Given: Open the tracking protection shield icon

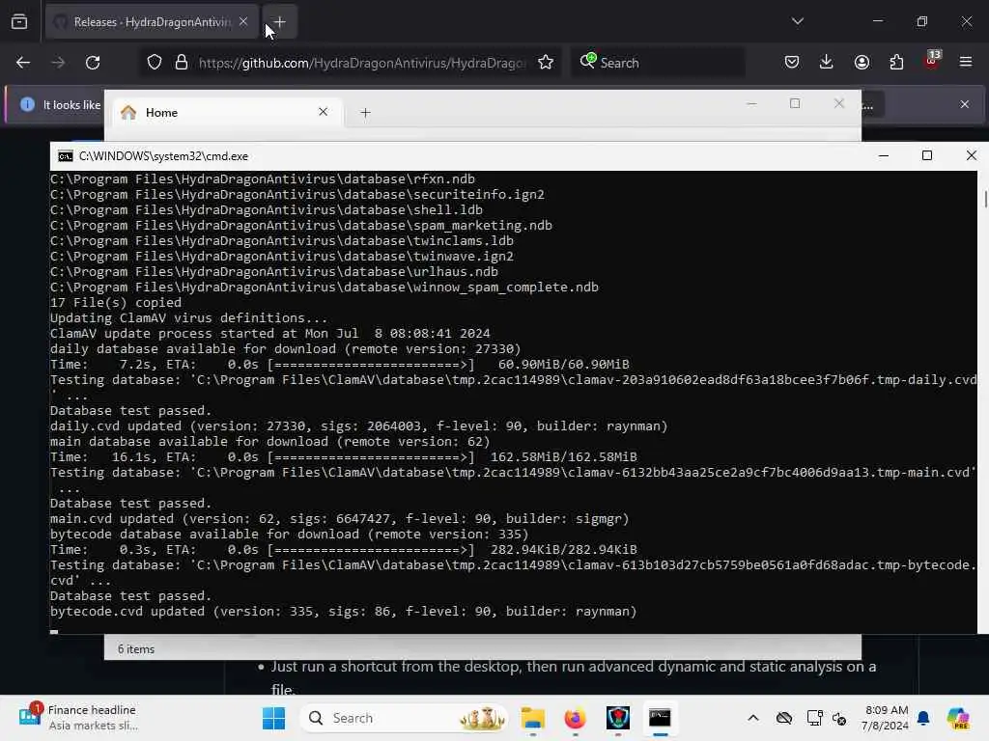Looking at the screenshot, I should tap(155, 63).
